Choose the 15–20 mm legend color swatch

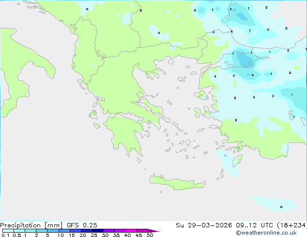[76, 231]
